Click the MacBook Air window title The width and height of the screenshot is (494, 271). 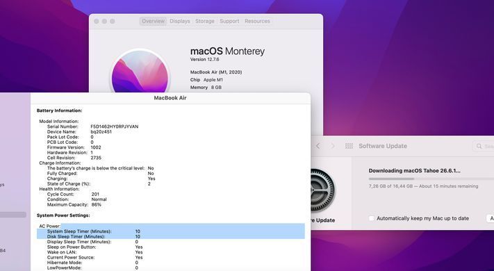point(170,98)
